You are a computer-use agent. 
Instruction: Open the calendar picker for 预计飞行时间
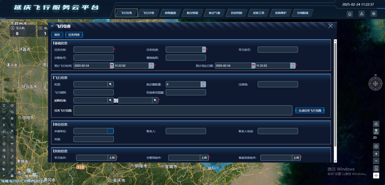point(112,66)
